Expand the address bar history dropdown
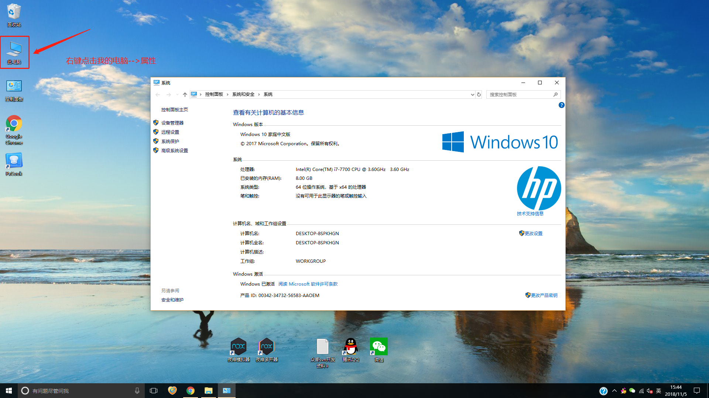The image size is (709, 398). (472, 95)
